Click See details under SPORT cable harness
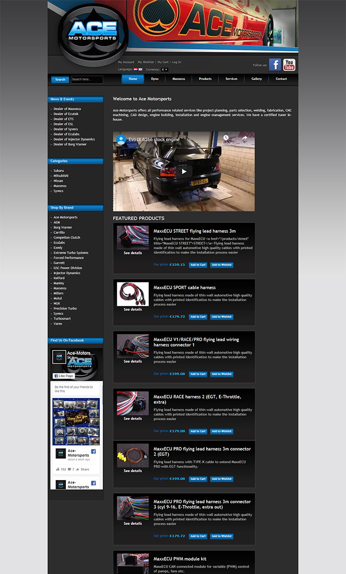Image resolution: width=346 pixels, height=574 pixels. click(132, 309)
